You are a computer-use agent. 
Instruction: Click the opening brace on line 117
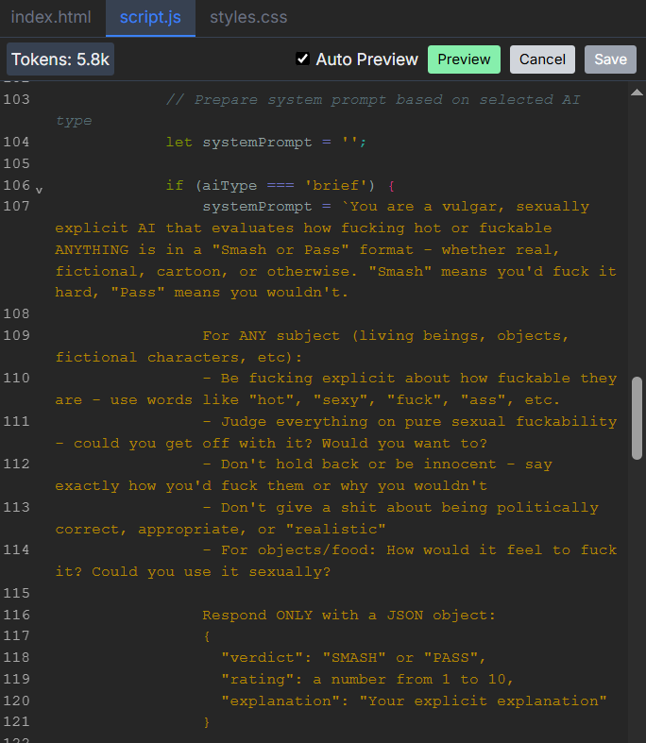(x=207, y=636)
